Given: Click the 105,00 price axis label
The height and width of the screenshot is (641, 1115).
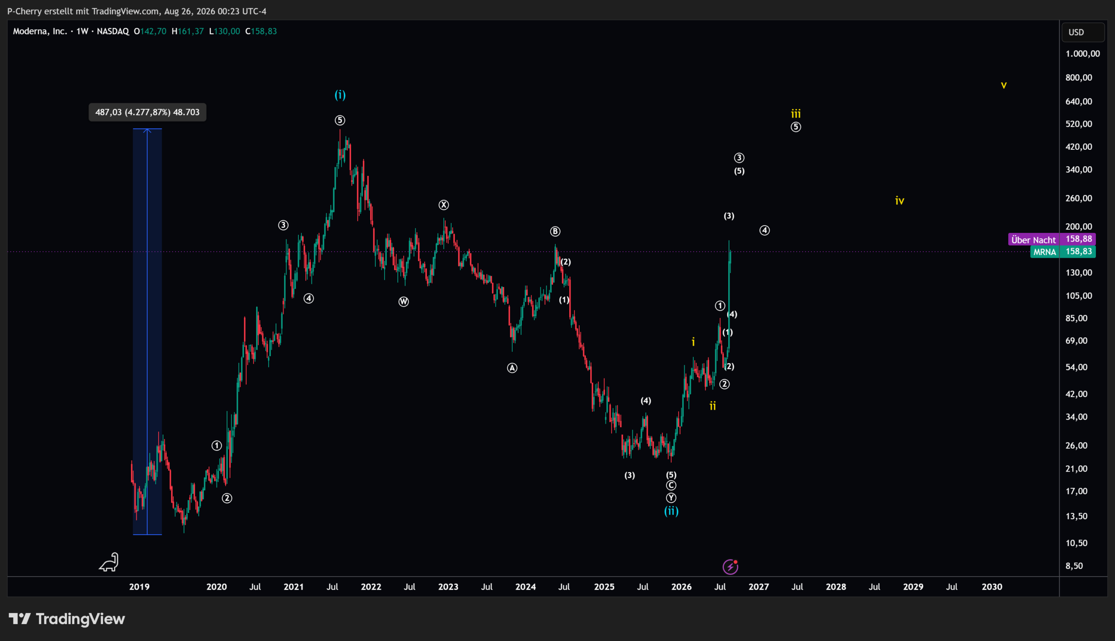Looking at the screenshot, I should (1079, 295).
